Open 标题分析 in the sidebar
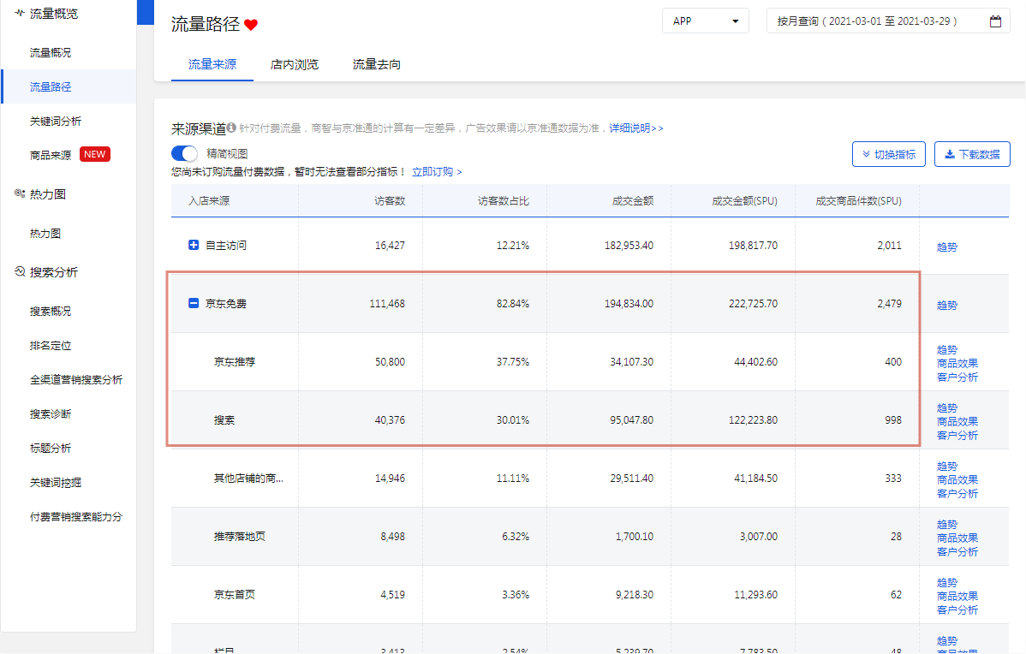 pos(51,448)
